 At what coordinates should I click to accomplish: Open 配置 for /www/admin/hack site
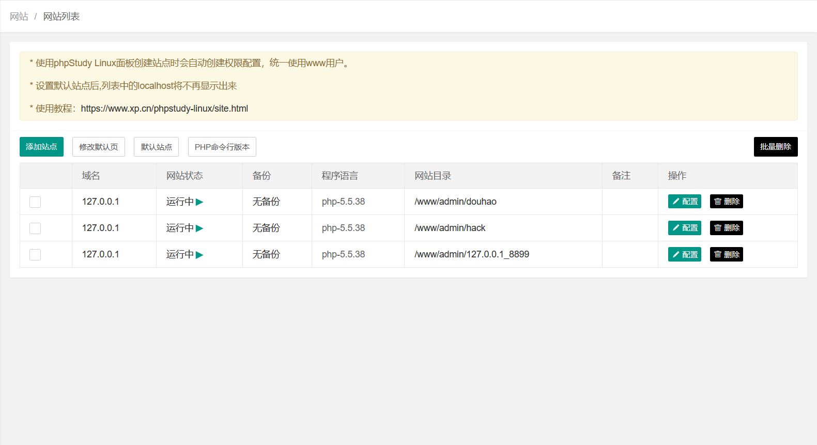(x=685, y=228)
